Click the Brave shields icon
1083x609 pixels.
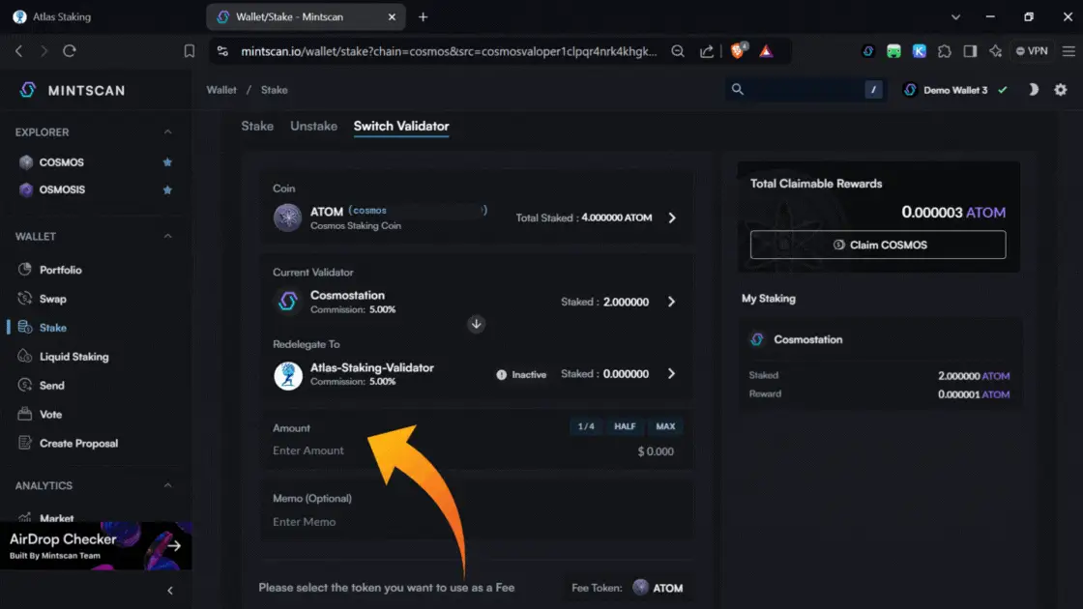pyautogui.click(x=739, y=51)
